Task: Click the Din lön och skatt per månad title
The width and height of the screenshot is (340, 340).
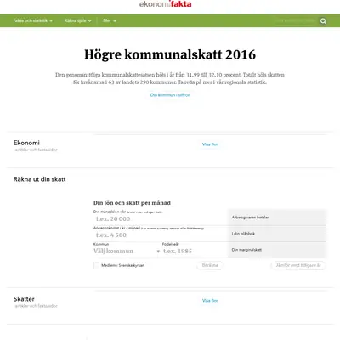Action: click(132, 203)
